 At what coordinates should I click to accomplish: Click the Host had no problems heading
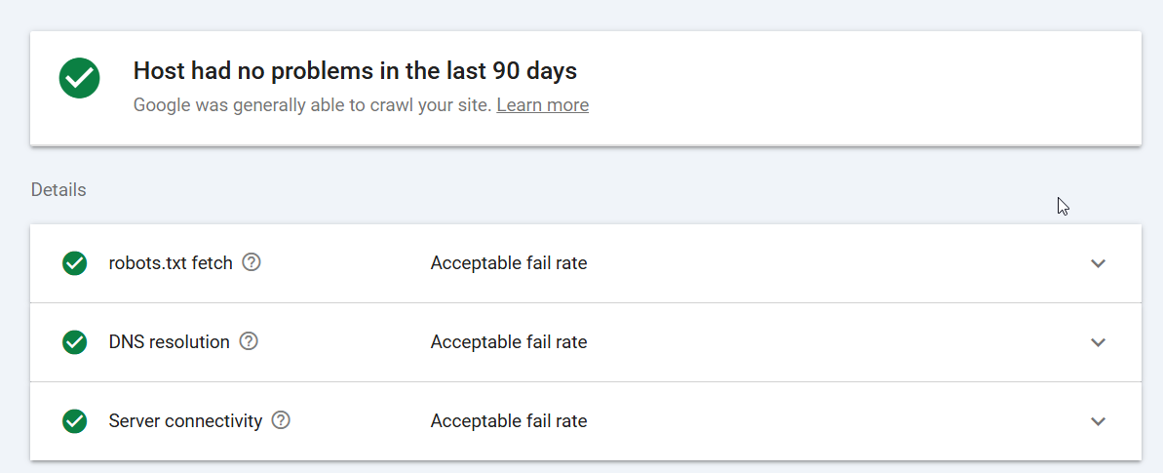point(355,71)
